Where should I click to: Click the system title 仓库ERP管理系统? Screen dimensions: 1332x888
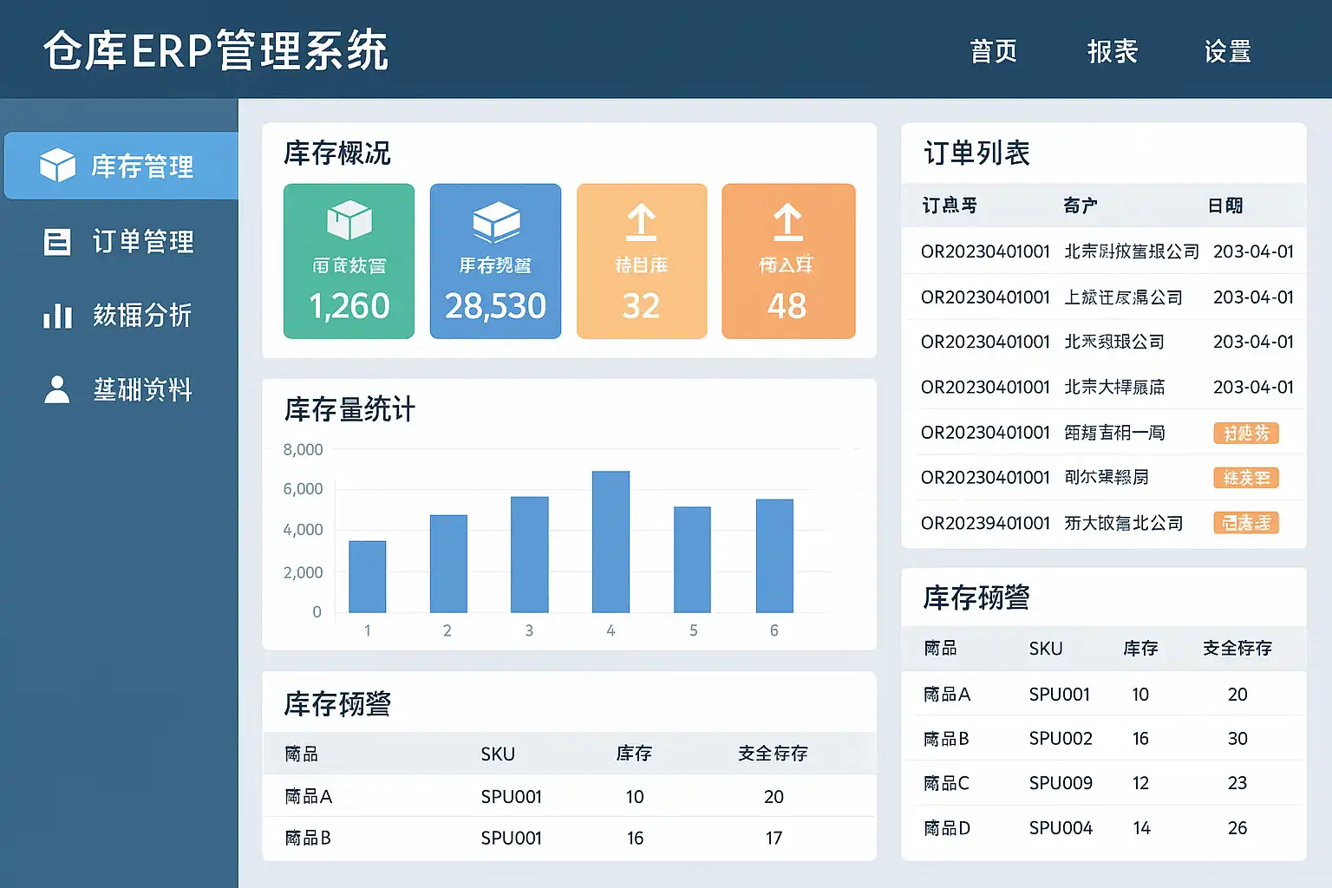coord(216,50)
